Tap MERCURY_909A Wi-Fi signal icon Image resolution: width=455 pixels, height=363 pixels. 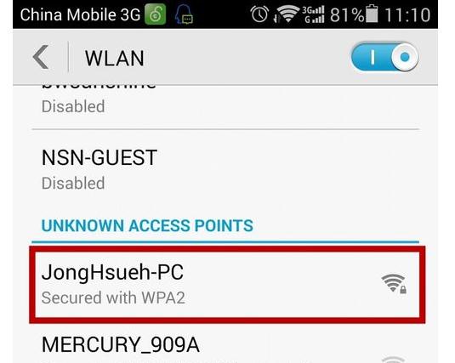pos(393,360)
